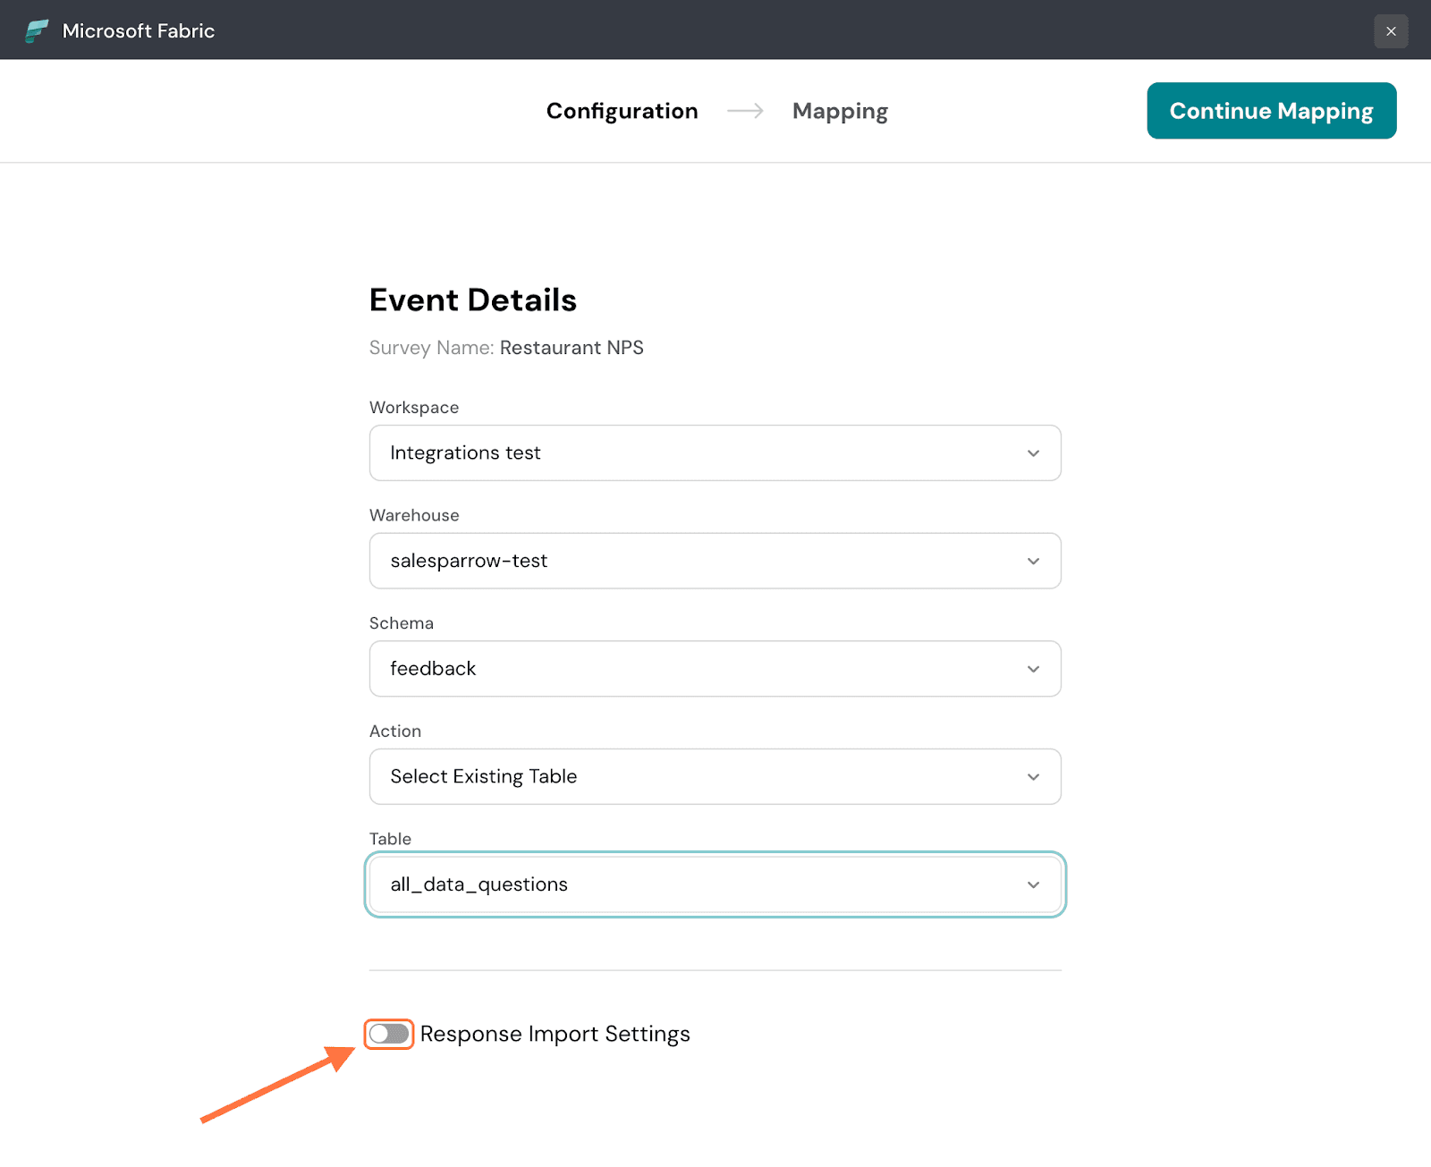Image resolution: width=1431 pixels, height=1167 pixels.
Task: Expand the Warehouse dropdown showing salesparrow-test
Action: (x=698, y=562)
